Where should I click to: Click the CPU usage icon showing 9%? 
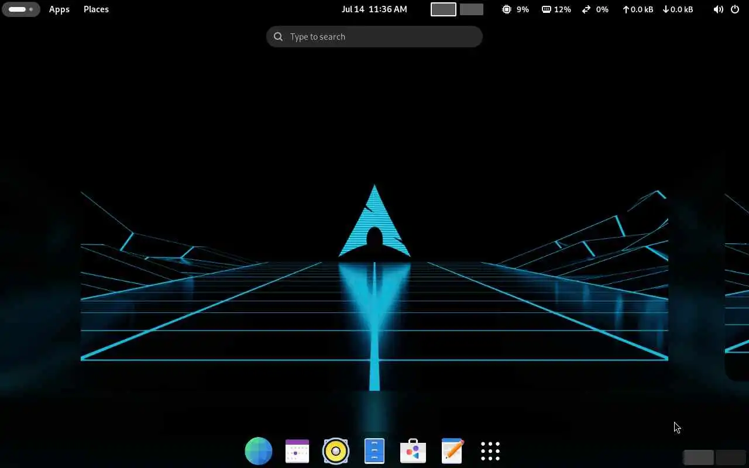tap(507, 9)
